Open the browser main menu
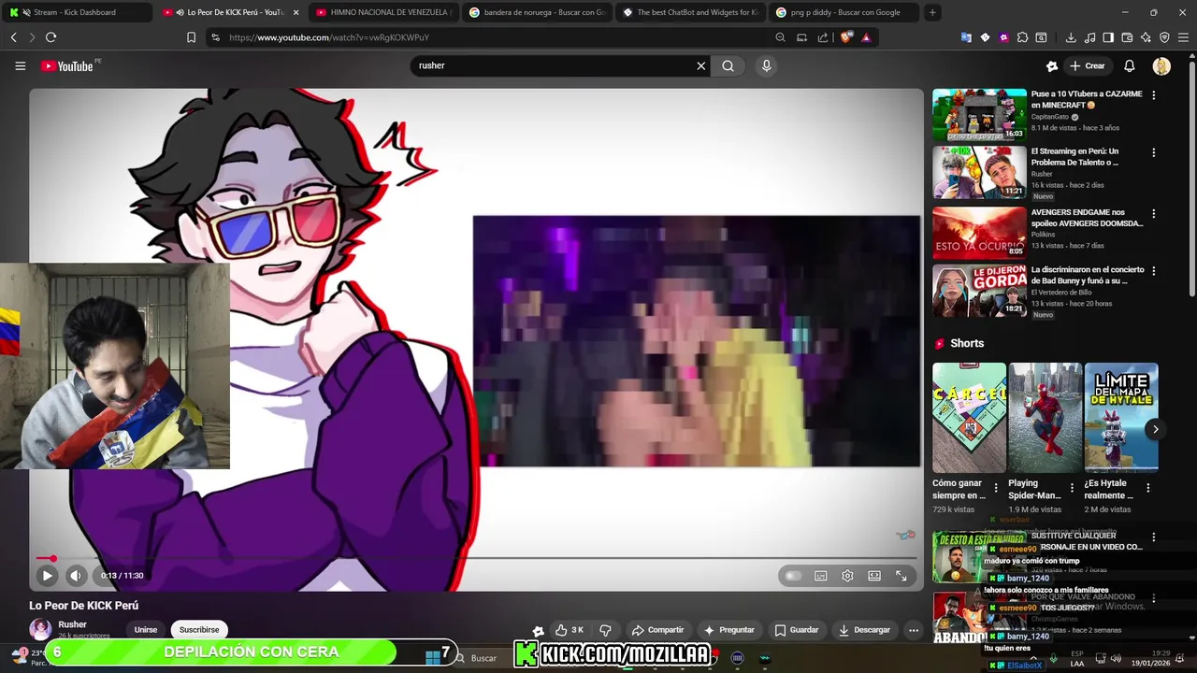1197x673 pixels. tap(1184, 37)
